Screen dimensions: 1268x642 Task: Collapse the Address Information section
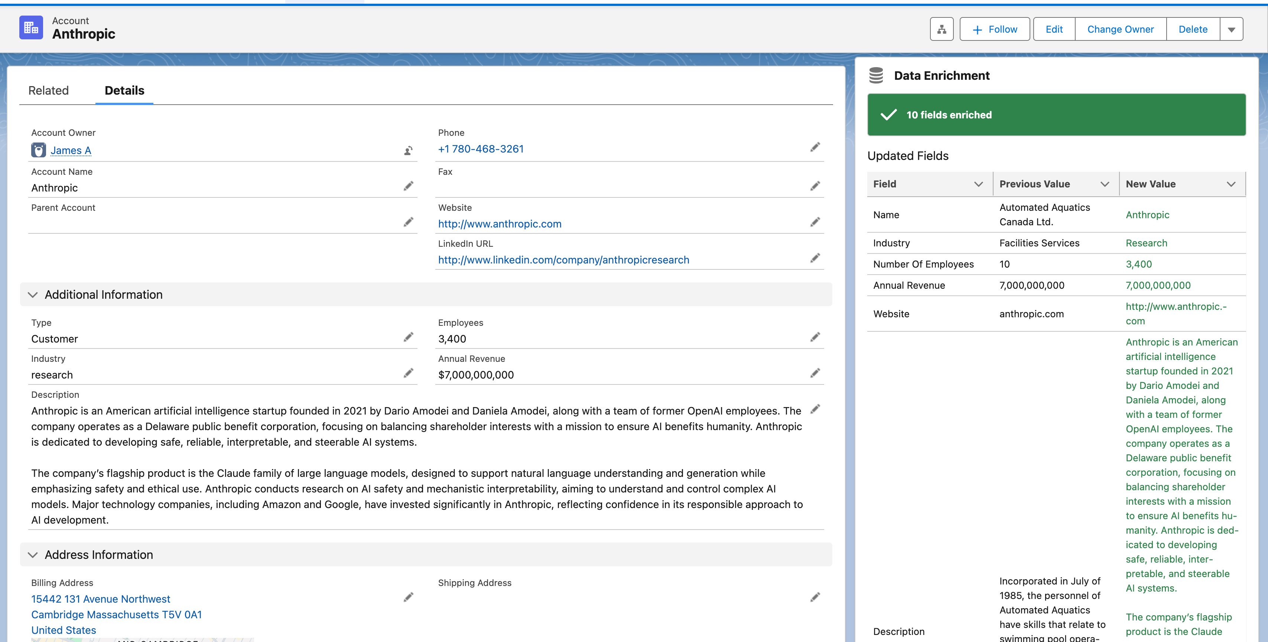click(32, 555)
